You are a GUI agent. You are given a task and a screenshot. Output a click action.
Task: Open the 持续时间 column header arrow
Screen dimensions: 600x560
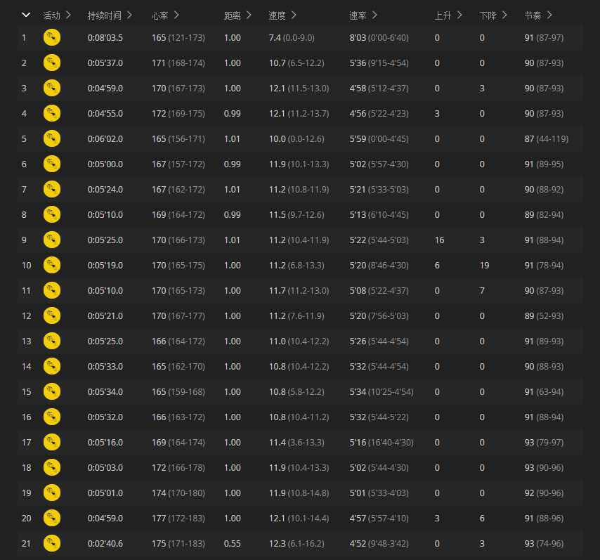[129, 15]
